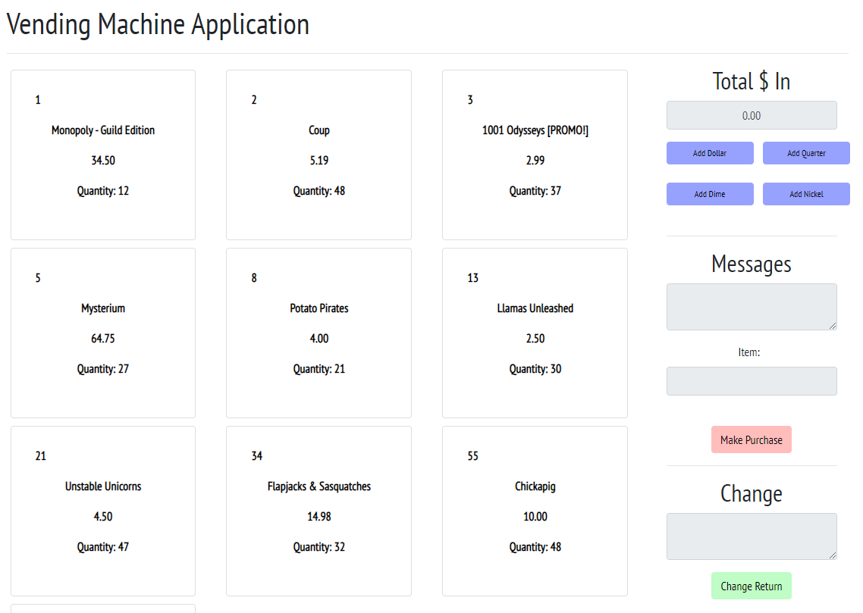Pick the Chickapig item card
The height and width of the screenshot is (613, 863).
(x=535, y=511)
